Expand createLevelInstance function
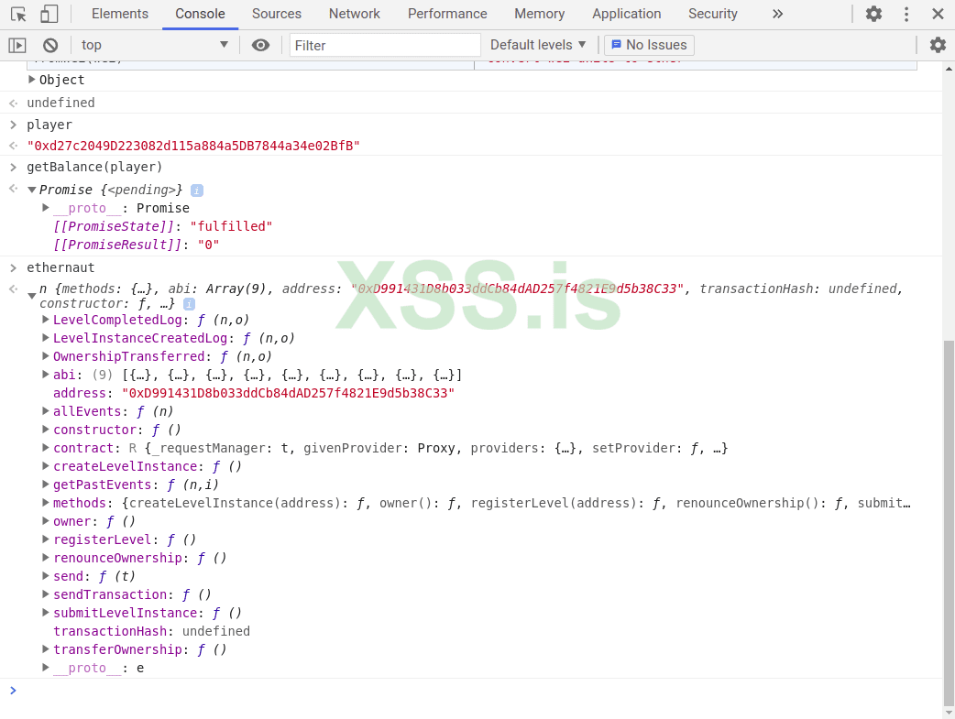Screen dimensions: 955x719 [46, 465]
